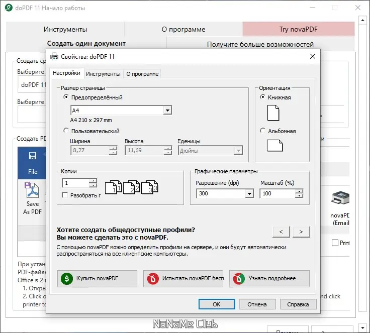This screenshot has height=333, width=370.
Task: Click the copies number field
Action: pyautogui.click(x=75, y=183)
